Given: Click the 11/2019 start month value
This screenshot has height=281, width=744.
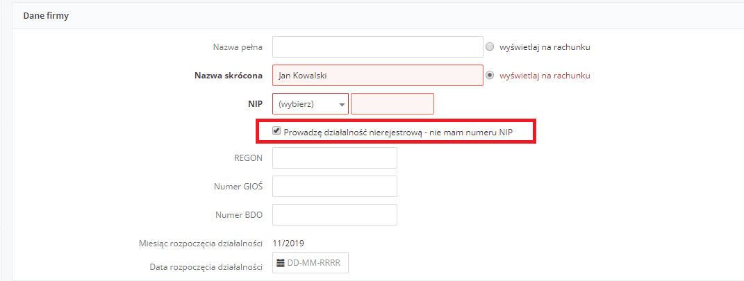Looking at the screenshot, I should pyautogui.click(x=288, y=244).
